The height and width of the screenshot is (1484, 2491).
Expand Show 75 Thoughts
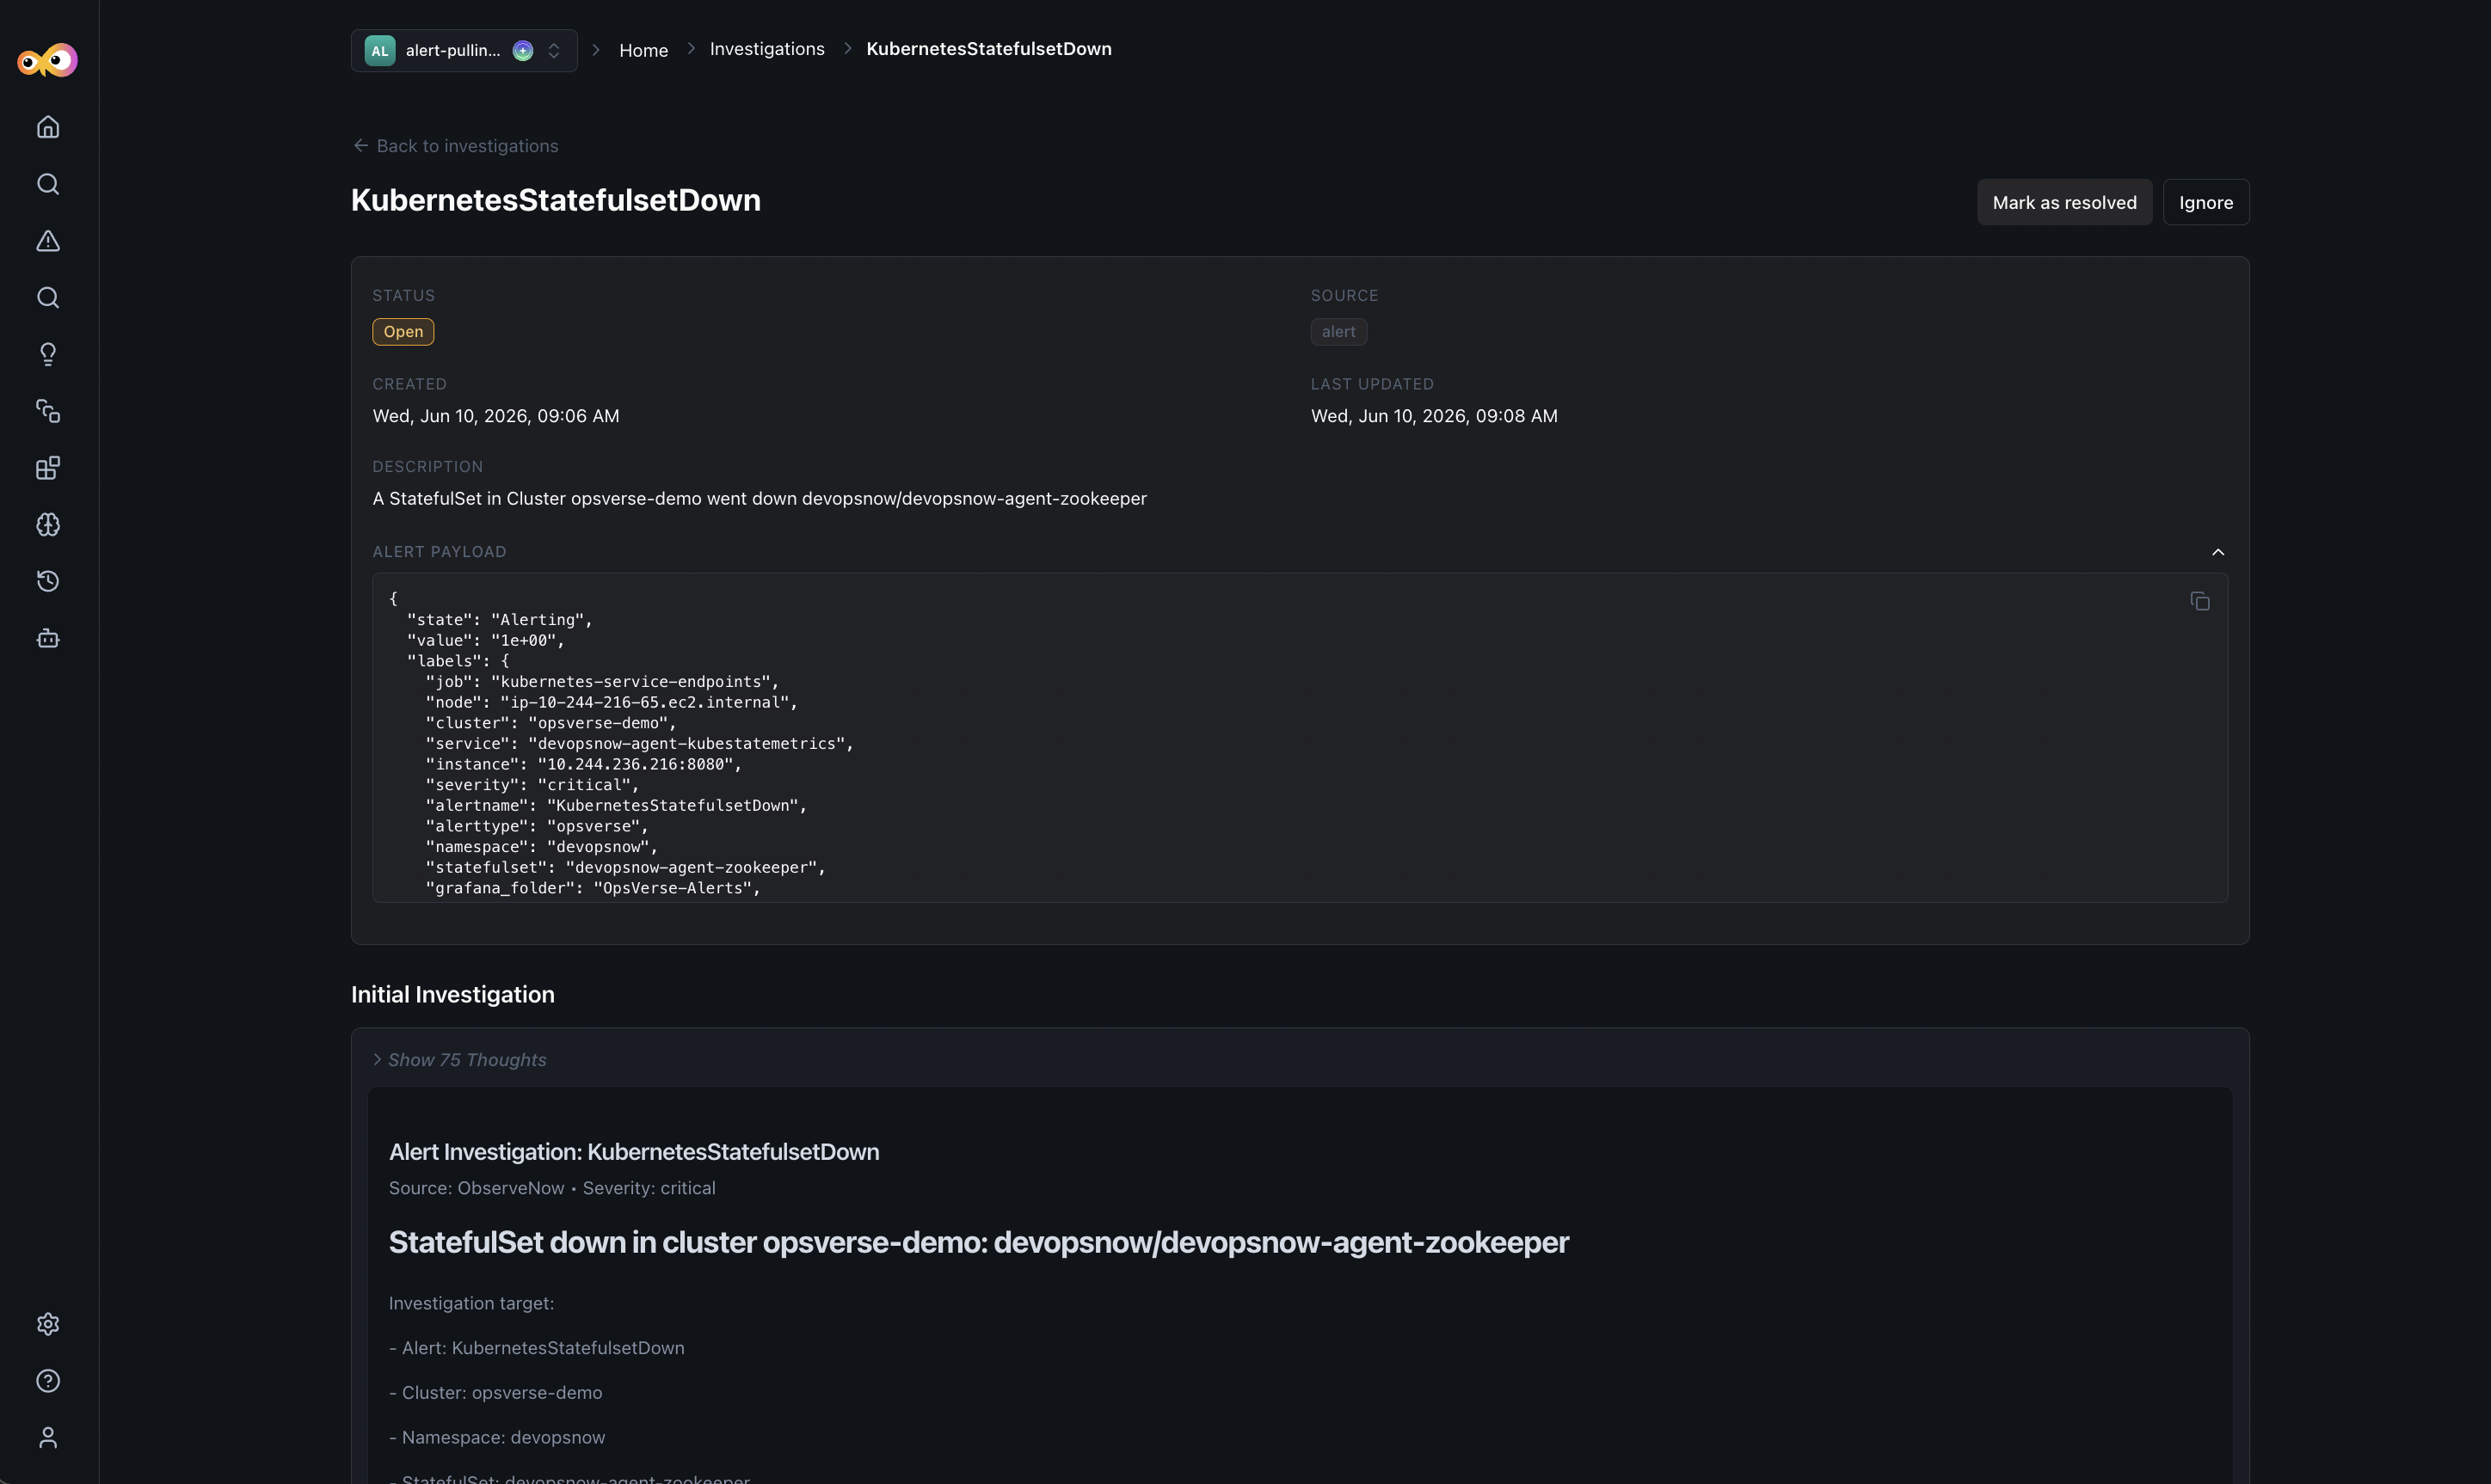pyautogui.click(x=459, y=1060)
